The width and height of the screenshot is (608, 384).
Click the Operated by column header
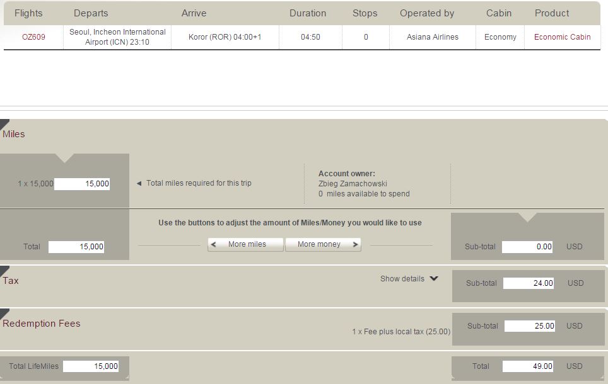(x=427, y=13)
